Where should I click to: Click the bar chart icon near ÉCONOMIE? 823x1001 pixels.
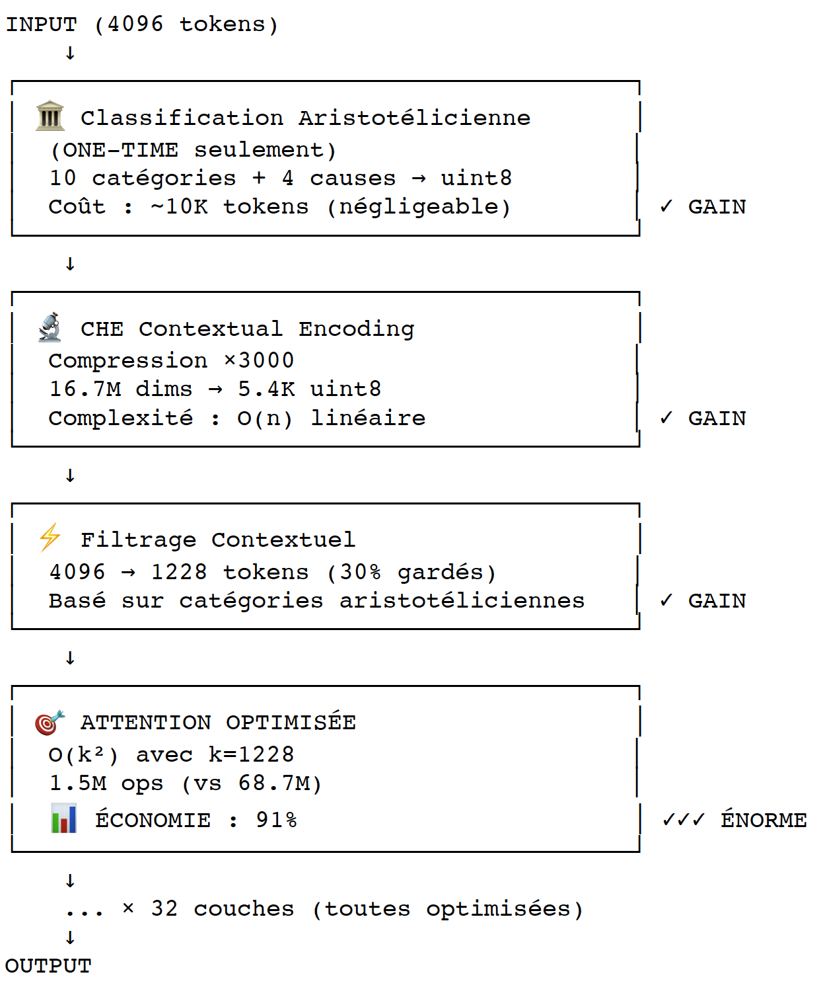[64, 819]
